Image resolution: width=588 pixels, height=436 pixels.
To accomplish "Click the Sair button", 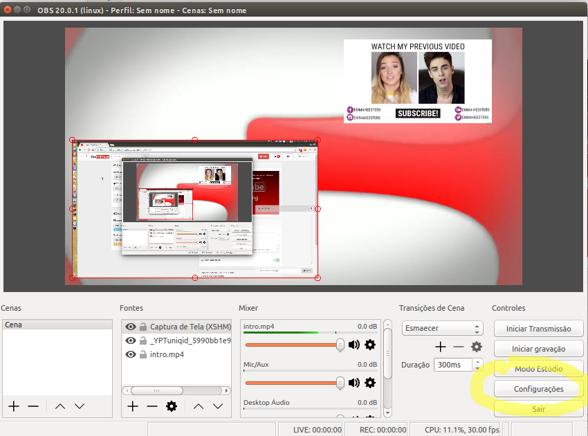I will pos(538,409).
